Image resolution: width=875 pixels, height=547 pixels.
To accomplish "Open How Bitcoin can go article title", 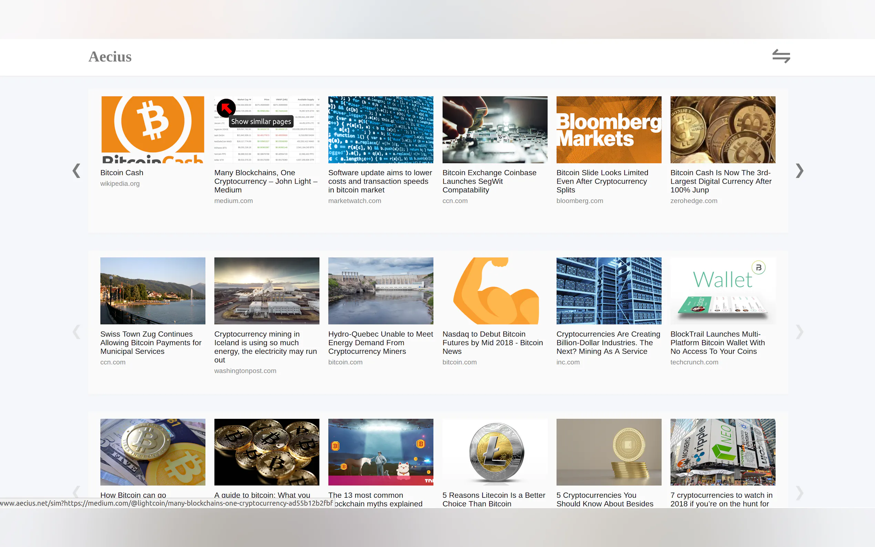I will tap(133, 495).
